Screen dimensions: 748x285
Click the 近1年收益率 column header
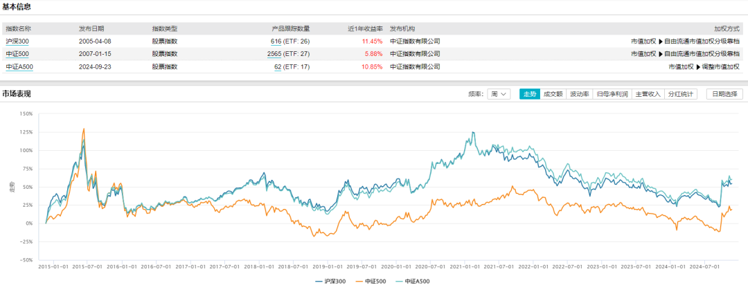pyautogui.click(x=364, y=28)
